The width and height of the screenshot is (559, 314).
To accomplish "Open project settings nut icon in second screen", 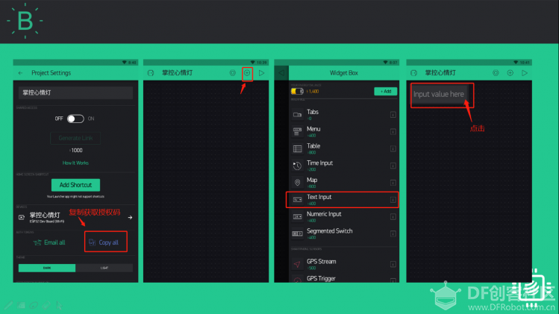I will pyautogui.click(x=232, y=73).
